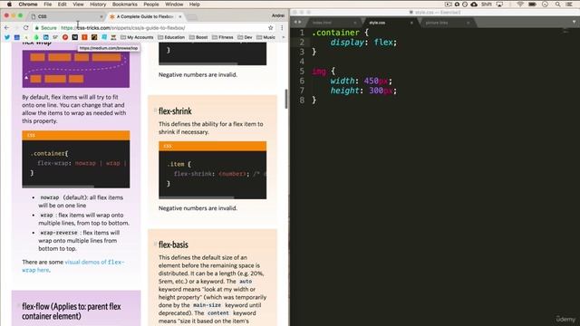Click the flex-wrap diagram image
The image size is (580, 326).
point(76,69)
